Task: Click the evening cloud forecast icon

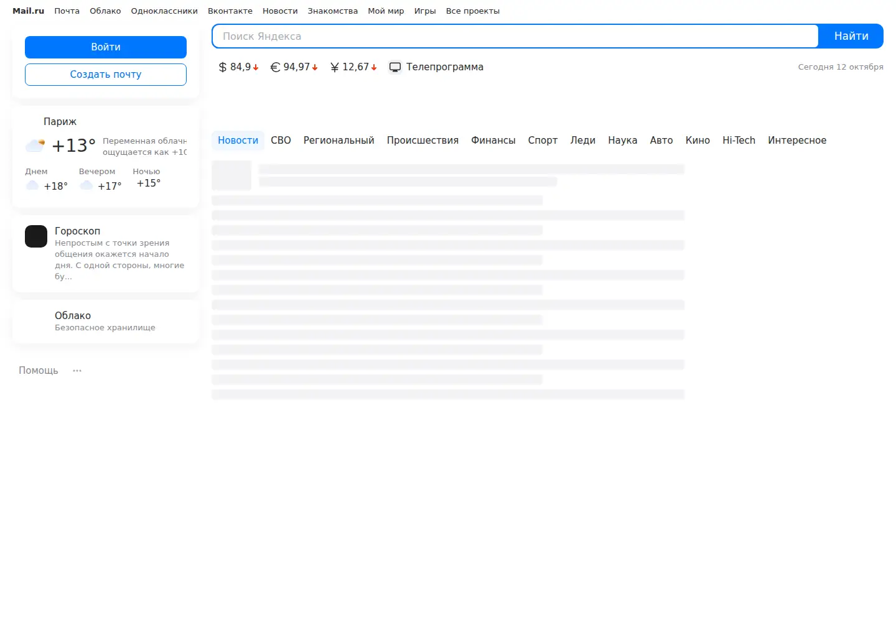Action: (86, 185)
